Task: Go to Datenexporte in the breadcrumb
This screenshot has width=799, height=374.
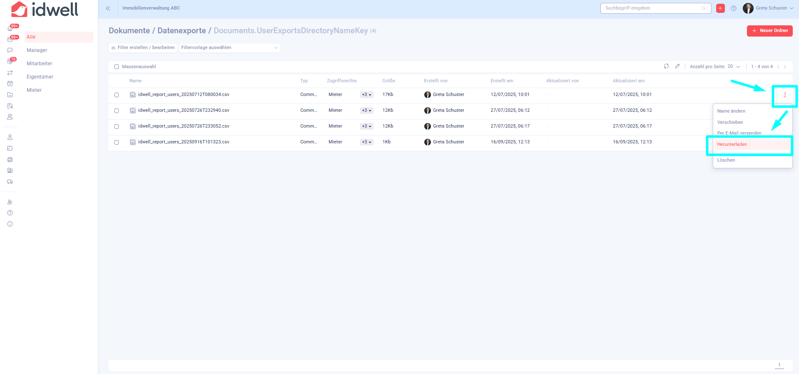Action: (x=182, y=31)
